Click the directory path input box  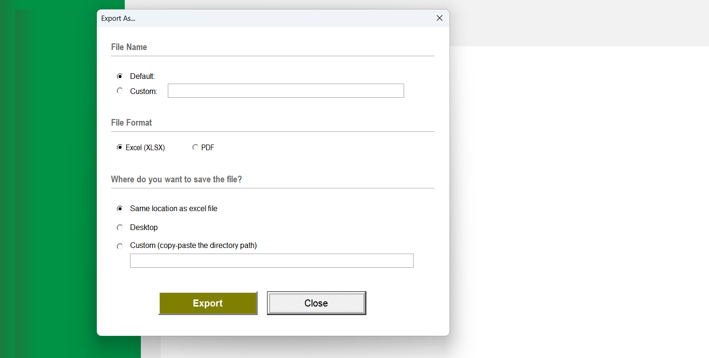coord(271,261)
